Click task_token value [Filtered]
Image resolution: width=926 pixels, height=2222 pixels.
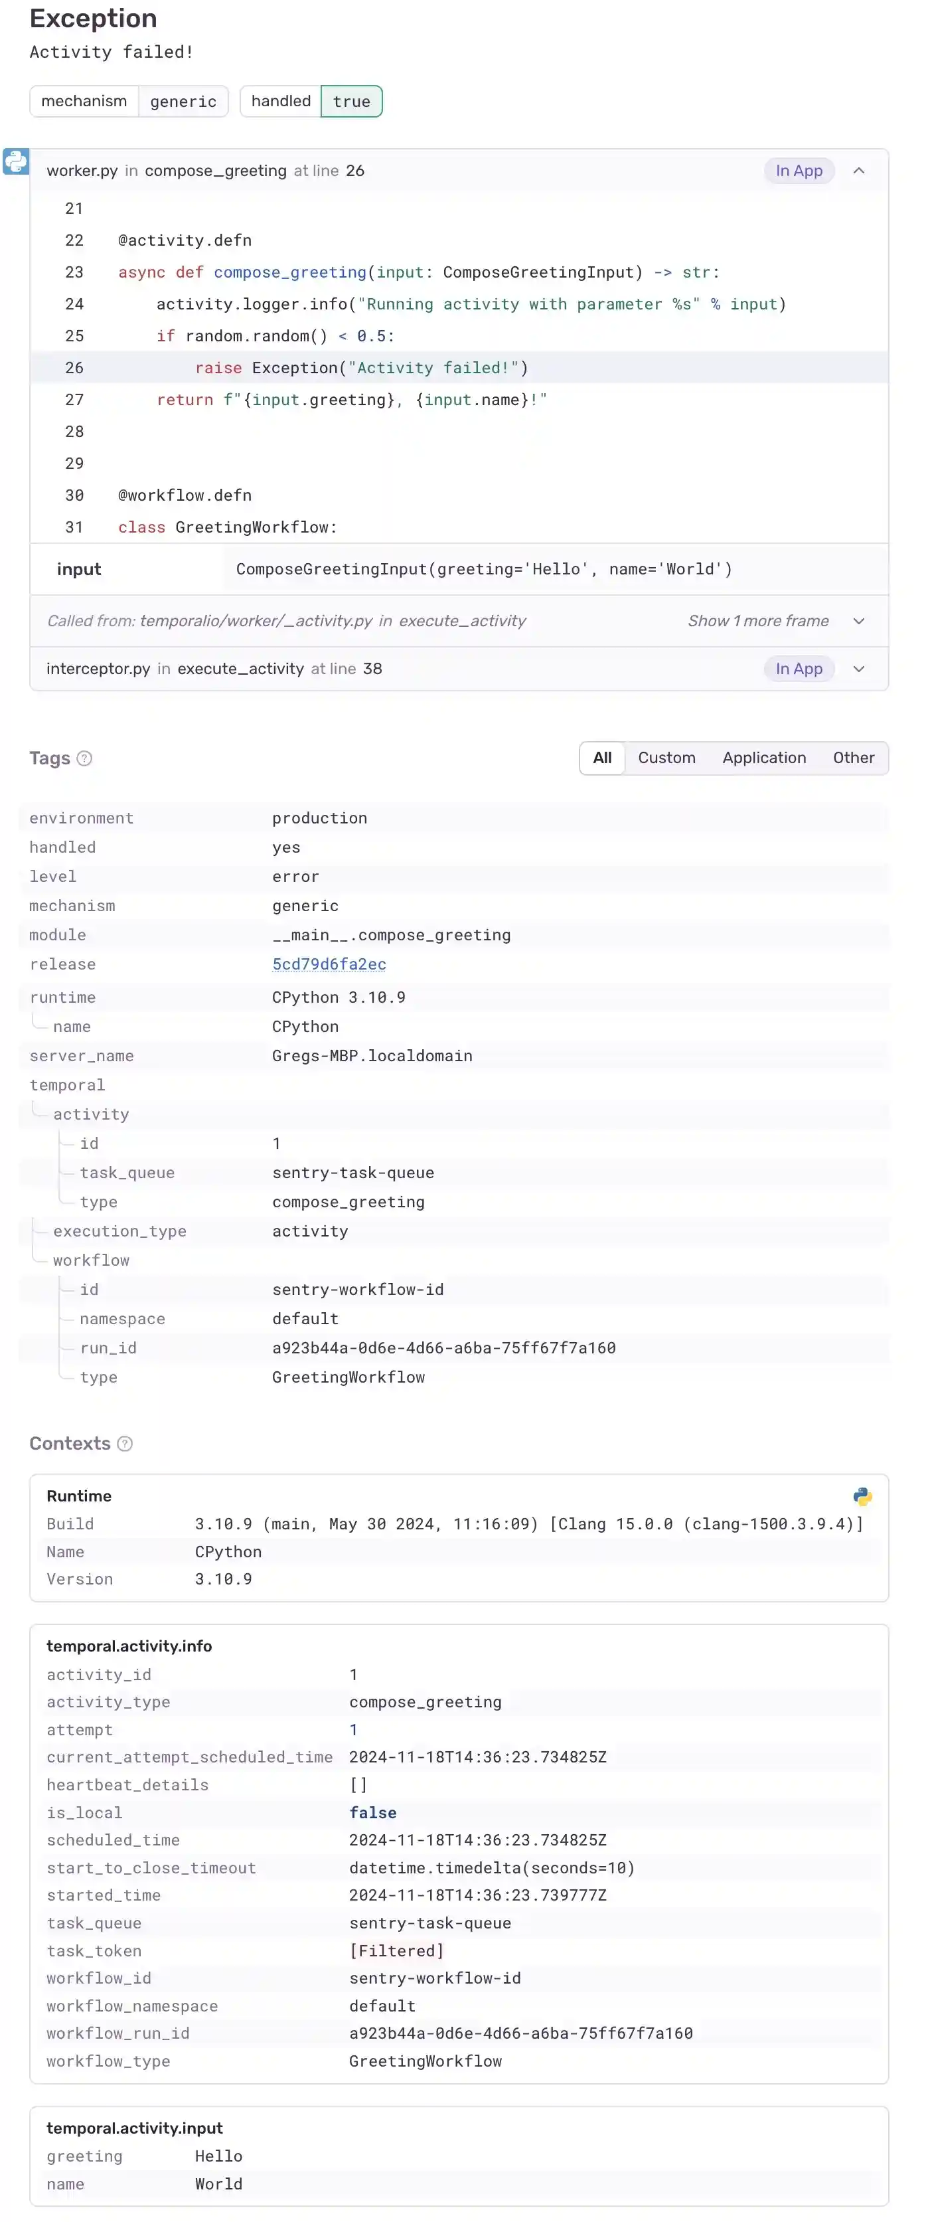(x=396, y=1951)
